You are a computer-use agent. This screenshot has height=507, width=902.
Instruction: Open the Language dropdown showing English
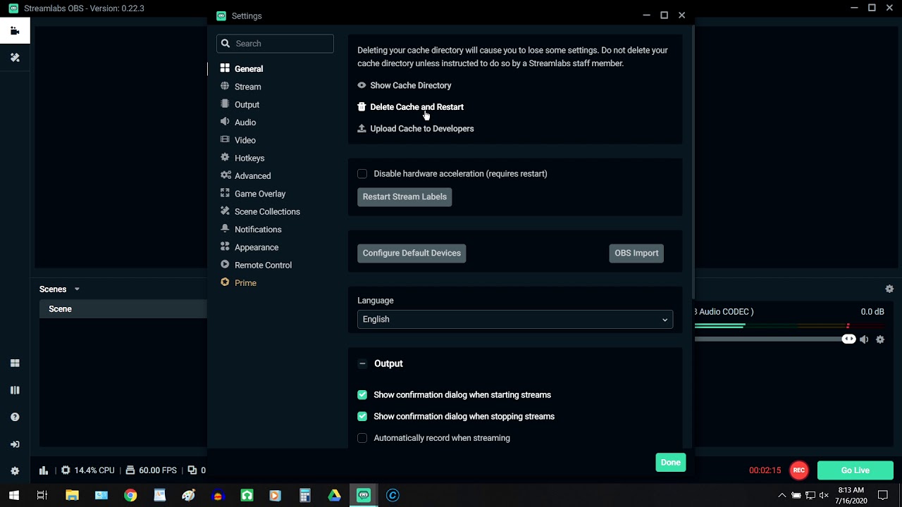tap(515, 320)
